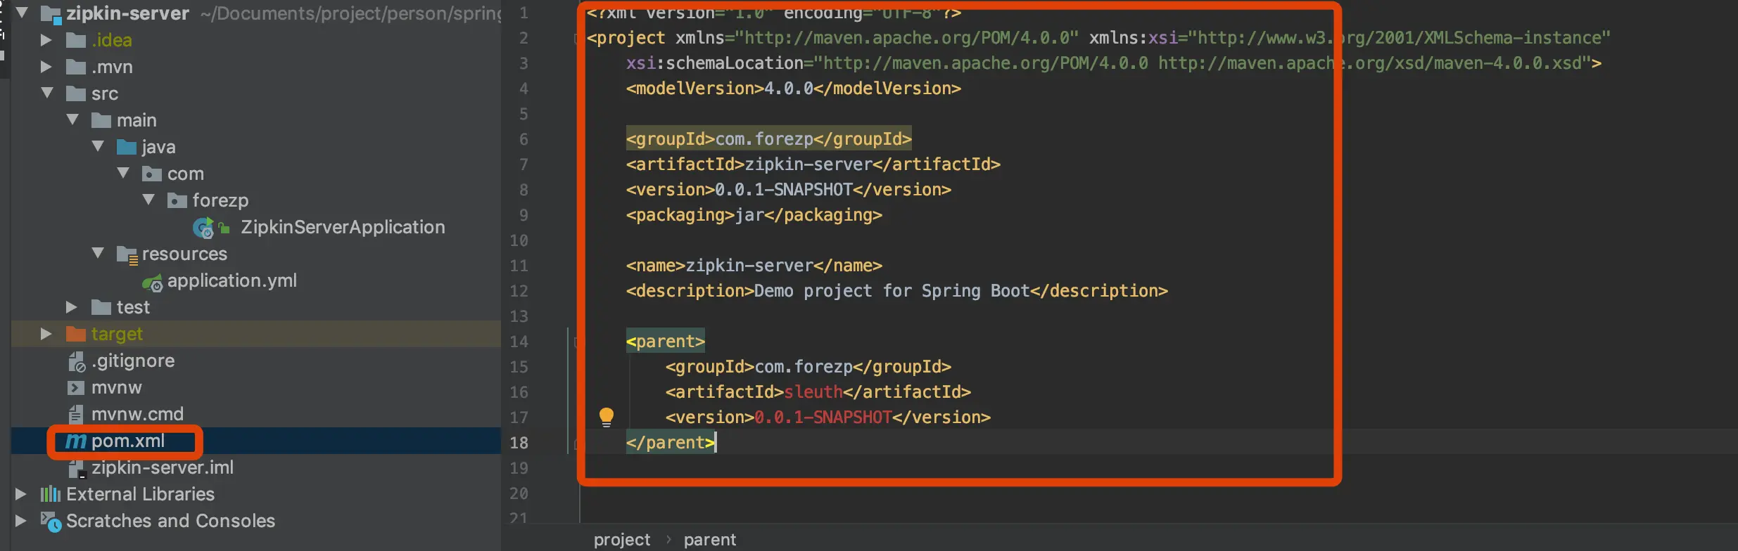Click the application.yml Spring config icon
The image size is (1738, 551).
point(152,283)
